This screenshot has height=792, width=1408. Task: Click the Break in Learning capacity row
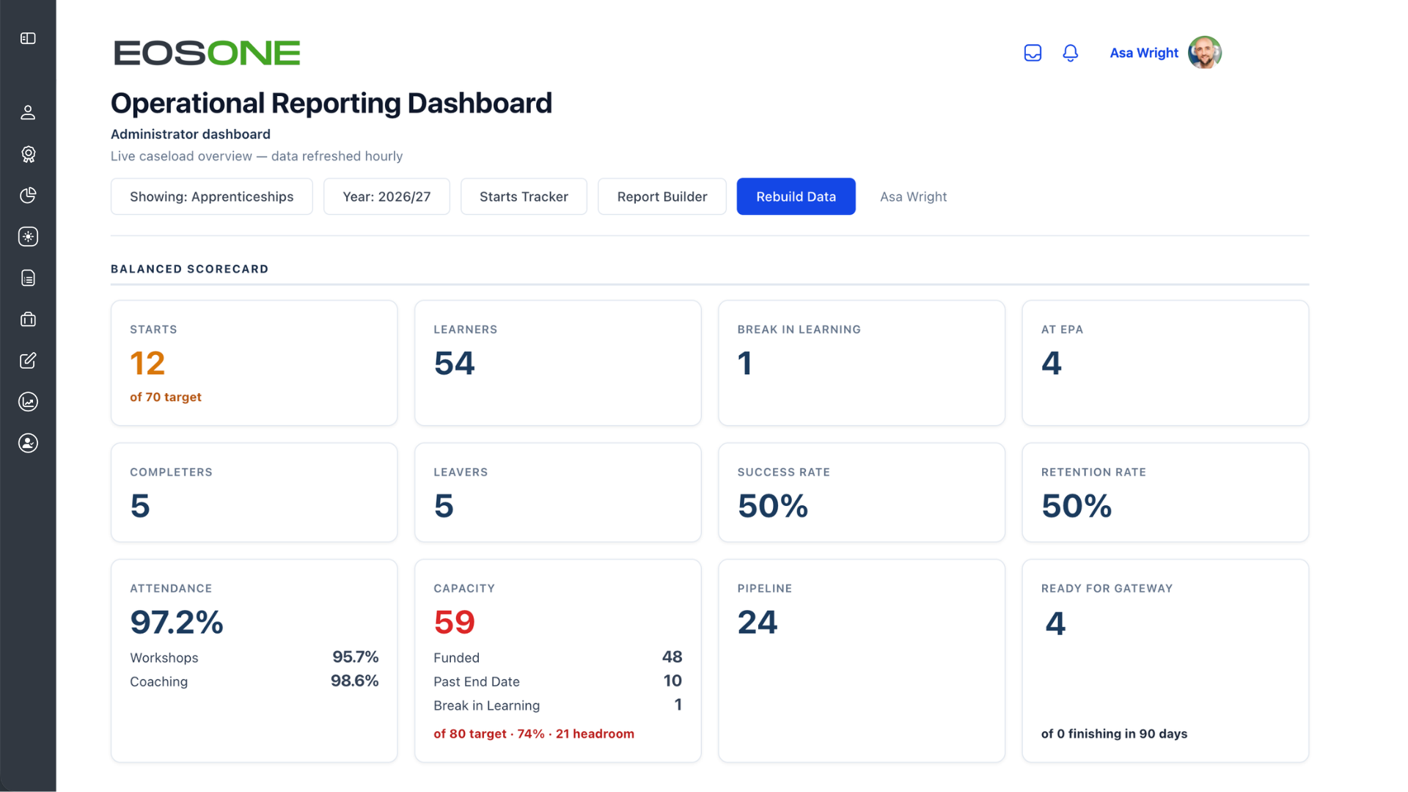[x=557, y=705]
